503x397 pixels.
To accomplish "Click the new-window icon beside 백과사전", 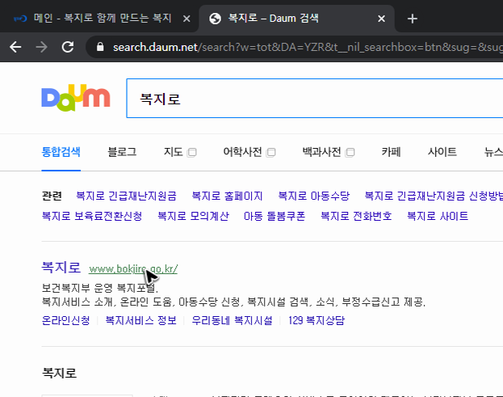I will coord(350,152).
